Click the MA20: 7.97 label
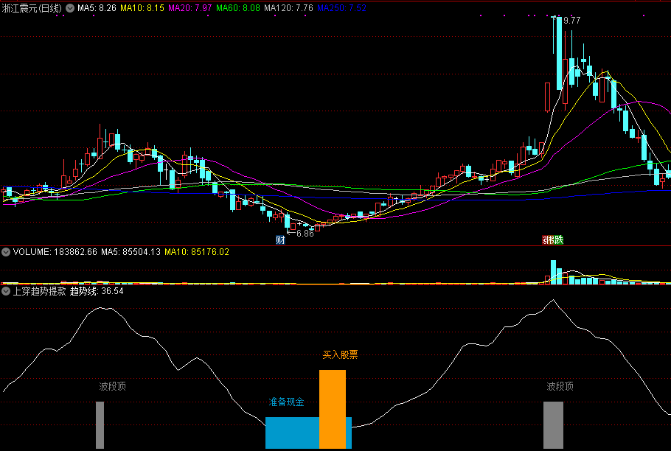This screenshot has height=451, width=671. click(190, 8)
